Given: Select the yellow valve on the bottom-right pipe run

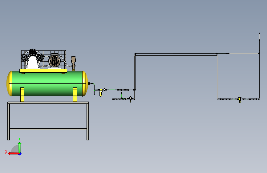Looking at the screenshot, I should (x=240, y=100).
